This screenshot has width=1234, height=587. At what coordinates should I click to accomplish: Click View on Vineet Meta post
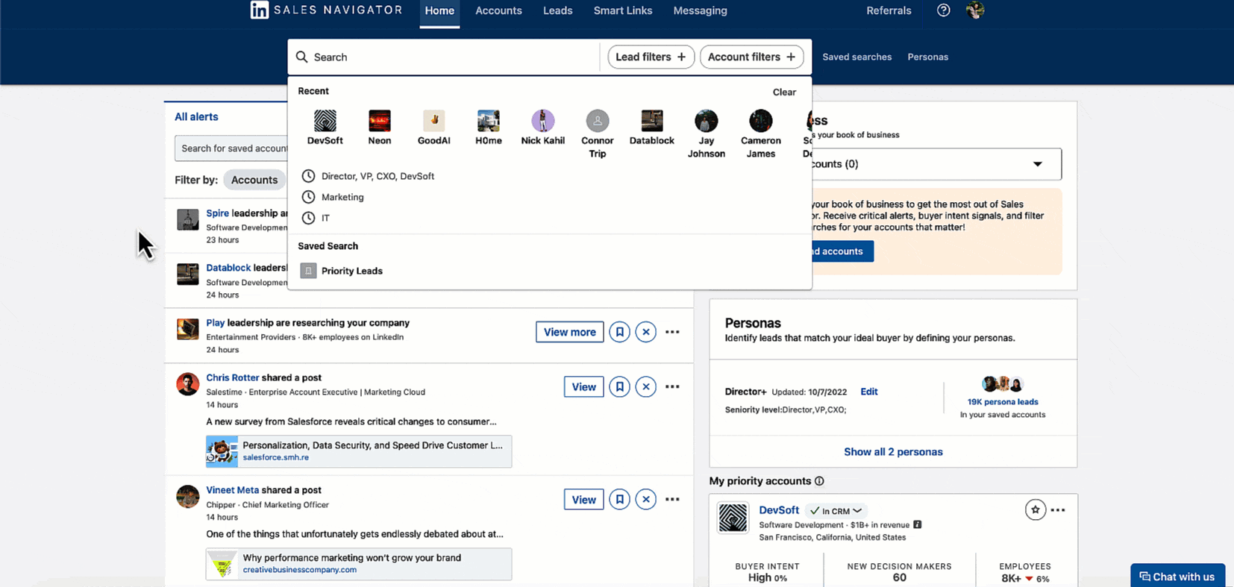(583, 499)
